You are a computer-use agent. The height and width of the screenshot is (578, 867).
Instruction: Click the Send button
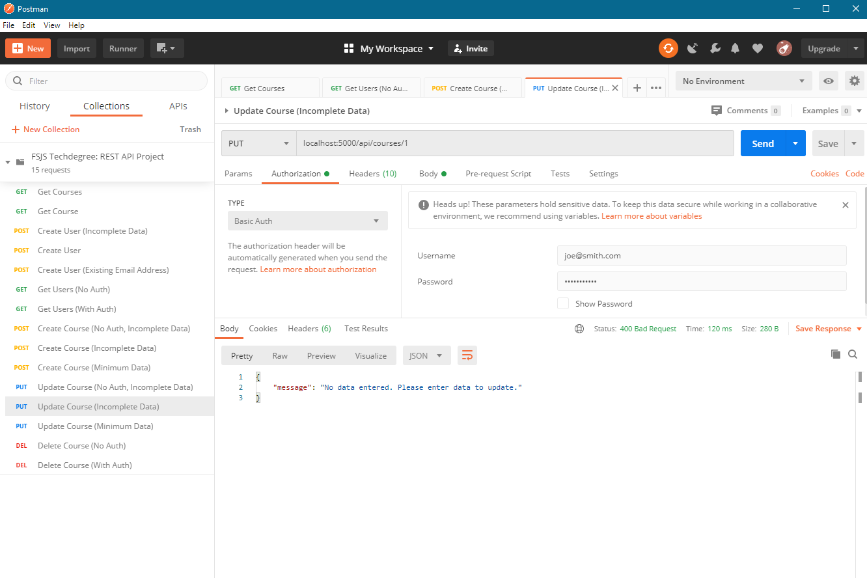click(x=762, y=143)
